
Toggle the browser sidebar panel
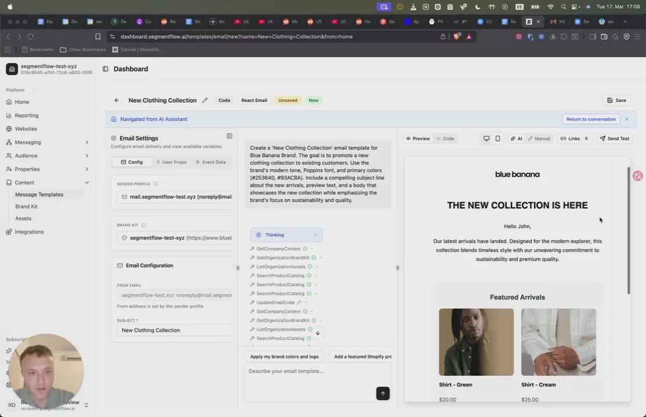[593, 36]
